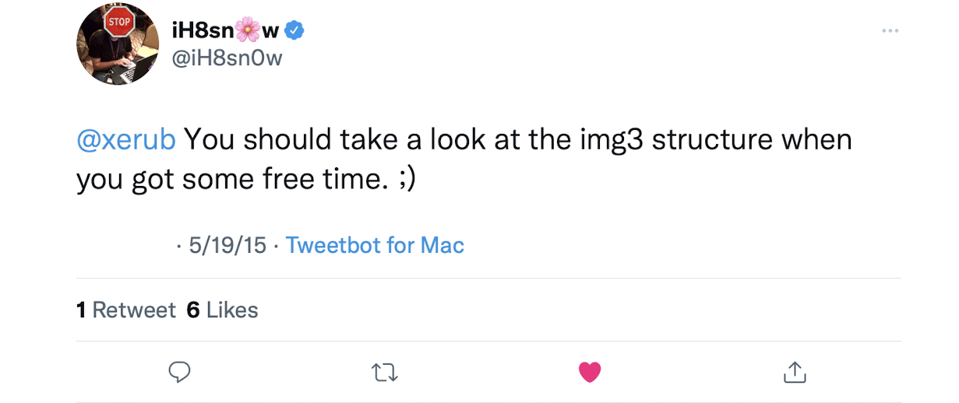
Task: Click the @iH8sn0w handle
Action: point(227,58)
